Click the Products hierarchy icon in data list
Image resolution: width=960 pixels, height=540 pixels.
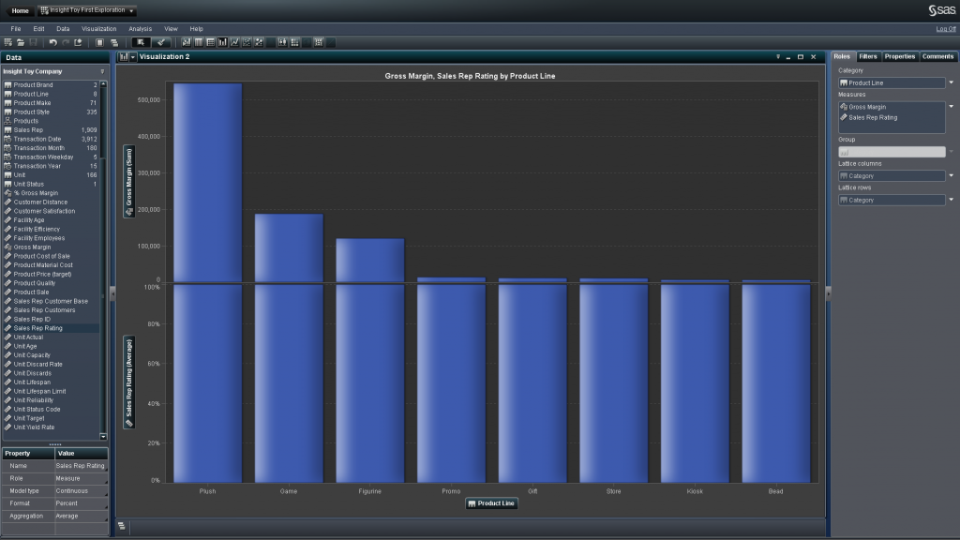pyautogui.click(x=8, y=121)
